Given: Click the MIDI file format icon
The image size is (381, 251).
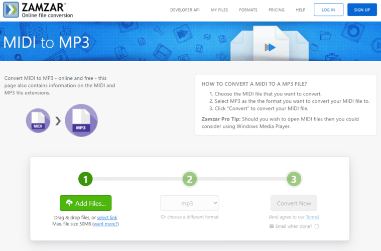Looking at the screenshot, I should [x=38, y=120].
